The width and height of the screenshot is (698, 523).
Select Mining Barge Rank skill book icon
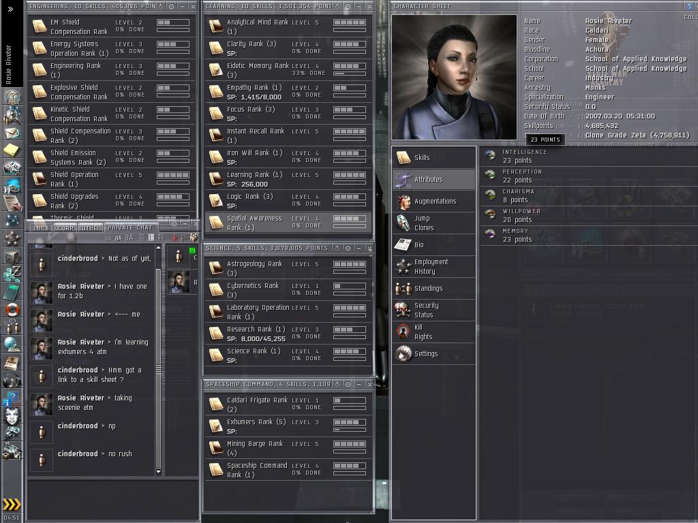[x=216, y=448]
